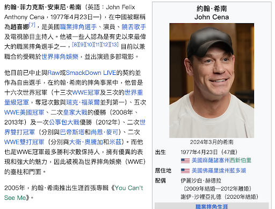The height and width of the screenshot is (209, 275).
Task: Click the US flag icon beside 美國麻薩諸塞州西新伯里
Action: [x=185, y=161]
